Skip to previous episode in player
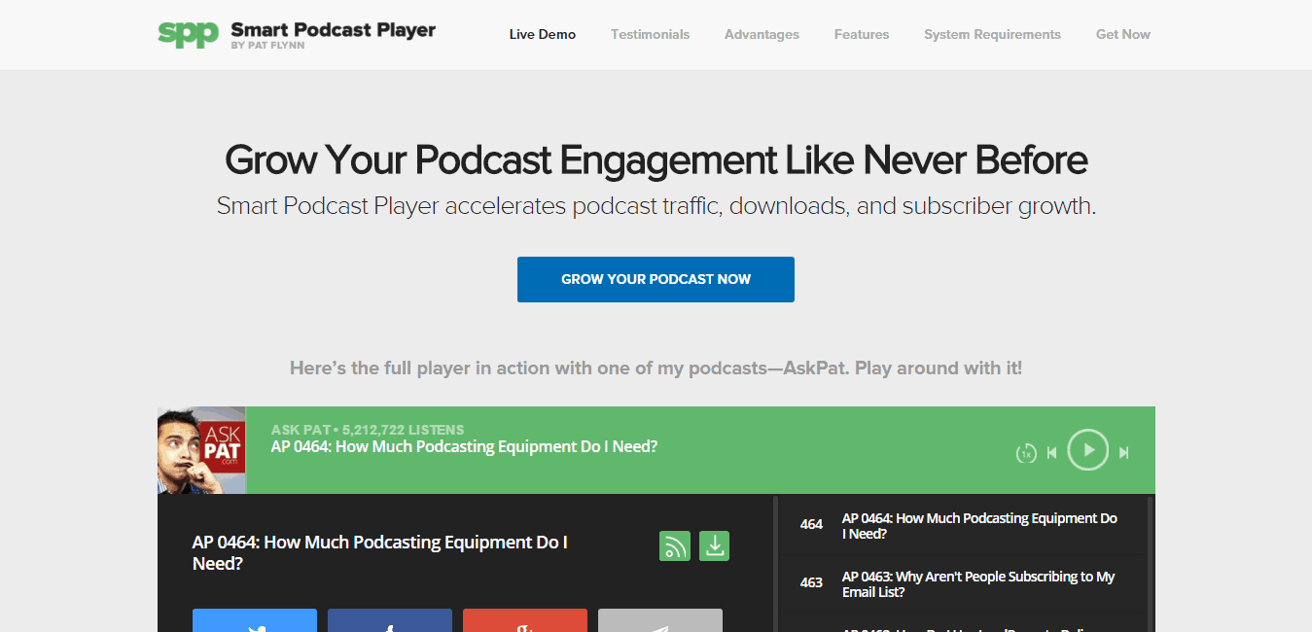The height and width of the screenshot is (632, 1312). coord(1051,452)
